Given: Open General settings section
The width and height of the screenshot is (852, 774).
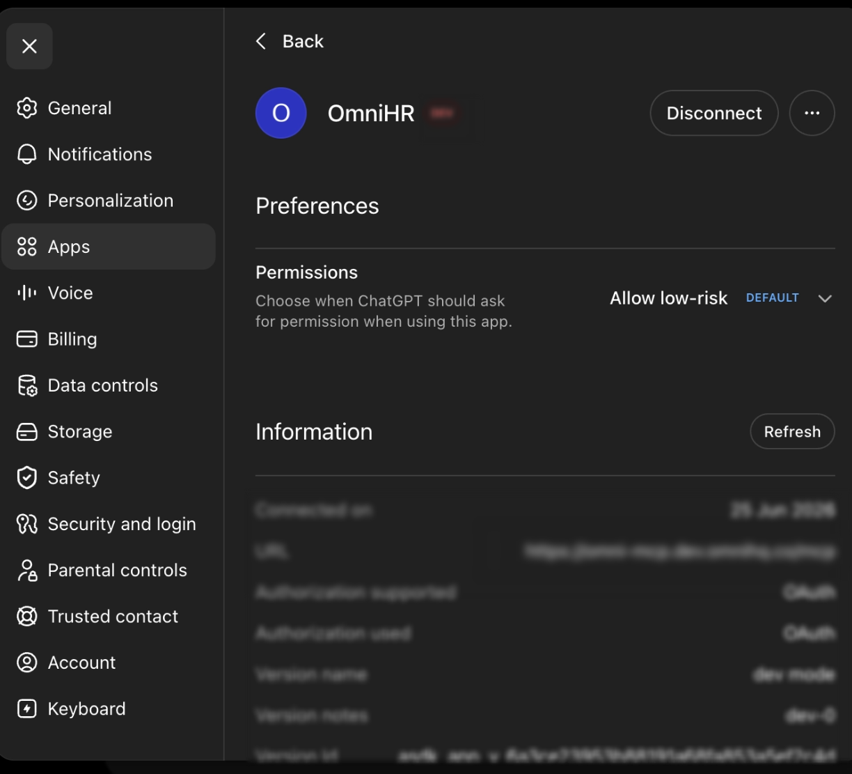Looking at the screenshot, I should point(109,108).
